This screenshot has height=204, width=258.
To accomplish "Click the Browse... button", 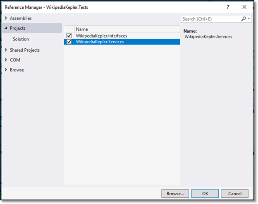I will click(x=175, y=194).
